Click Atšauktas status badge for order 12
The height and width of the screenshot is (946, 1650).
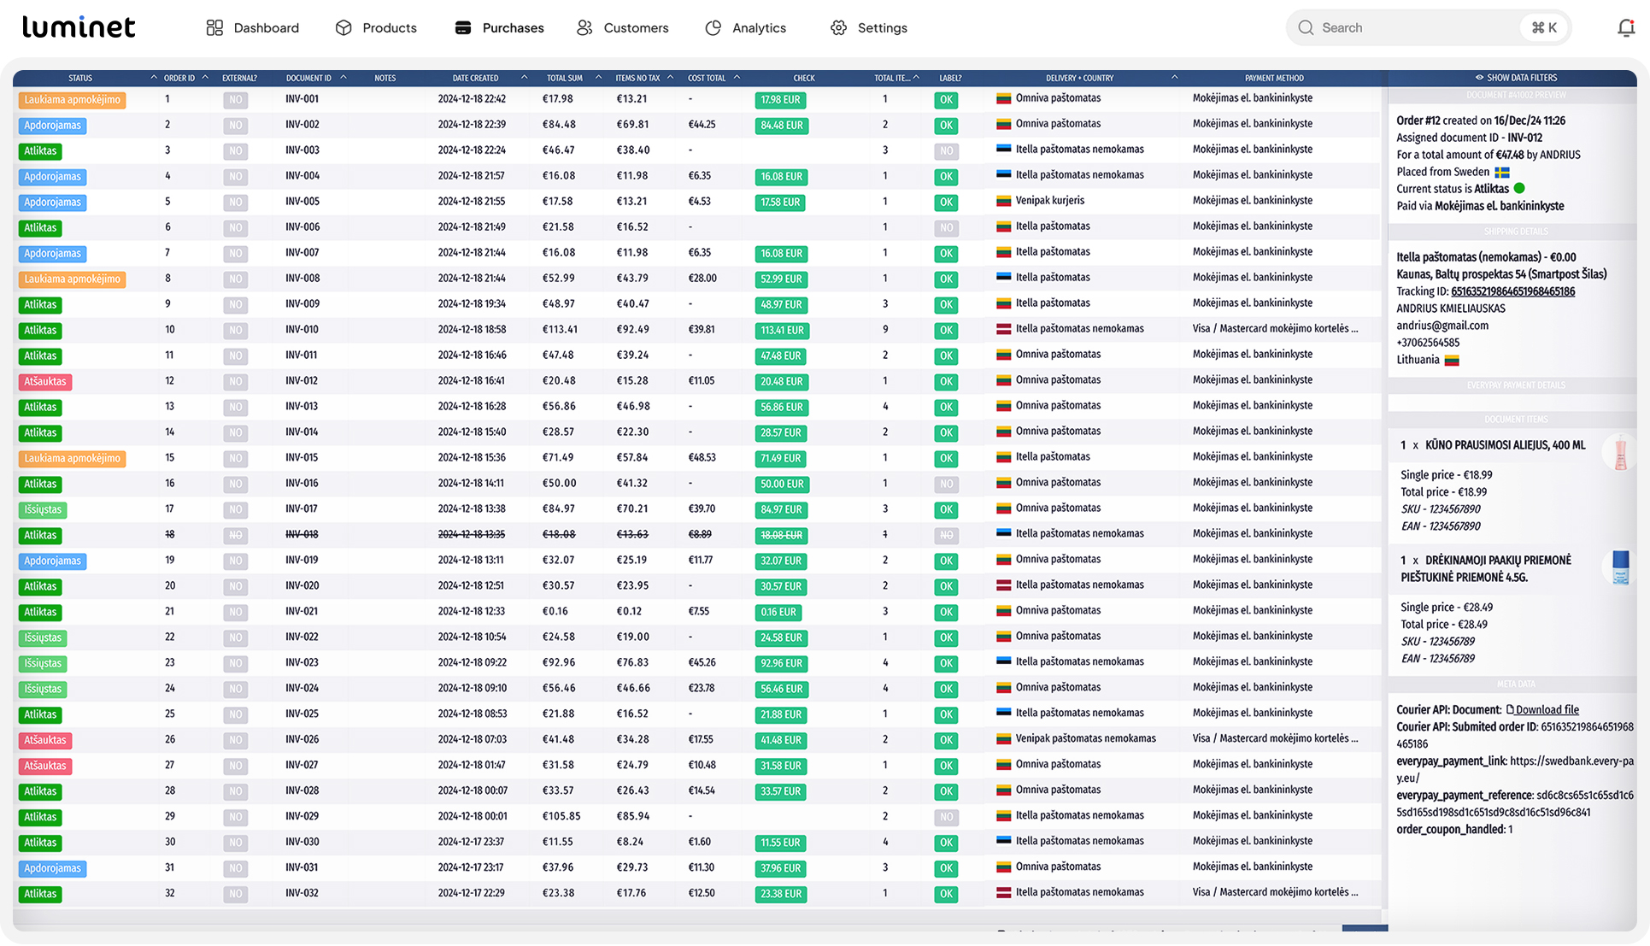pyautogui.click(x=44, y=382)
